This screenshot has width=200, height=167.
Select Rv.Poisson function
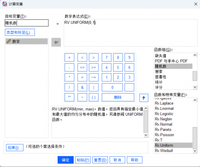point(173,135)
